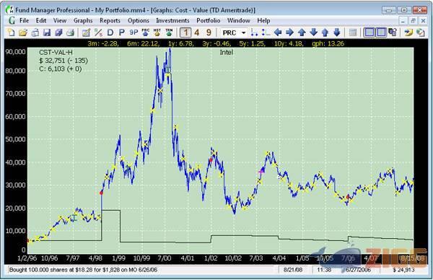Viewport: 433px width, 280px height.
Task: Print the graph with the printer icon
Action: point(71,32)
